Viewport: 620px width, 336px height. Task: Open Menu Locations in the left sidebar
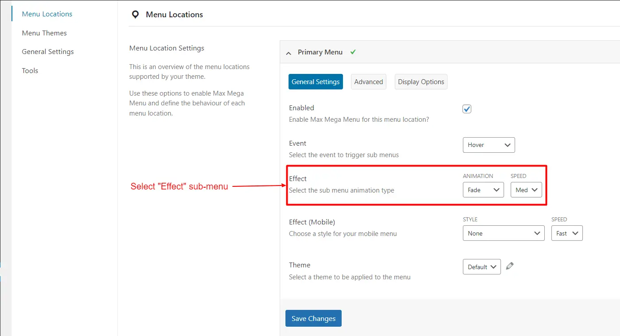tap(47, 14)
